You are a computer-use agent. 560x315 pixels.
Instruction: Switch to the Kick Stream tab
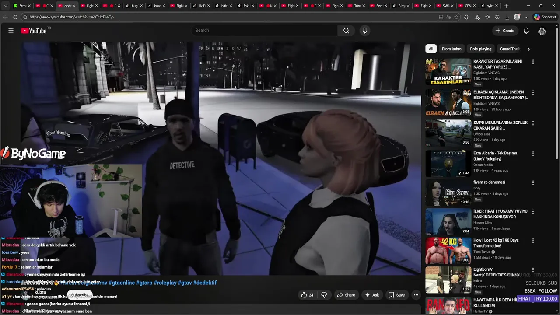[22, 6]
